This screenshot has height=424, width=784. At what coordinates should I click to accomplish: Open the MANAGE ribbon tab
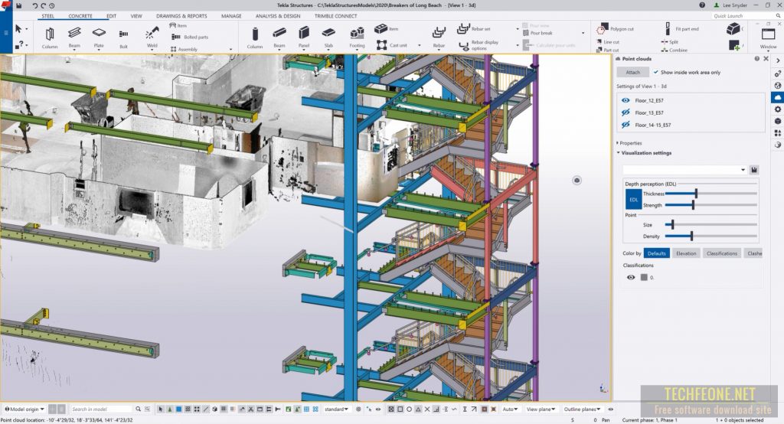[231, 16]
